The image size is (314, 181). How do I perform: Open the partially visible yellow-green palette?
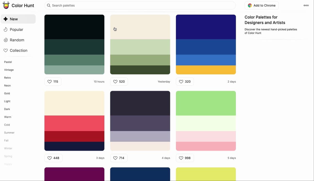point(206,174)
